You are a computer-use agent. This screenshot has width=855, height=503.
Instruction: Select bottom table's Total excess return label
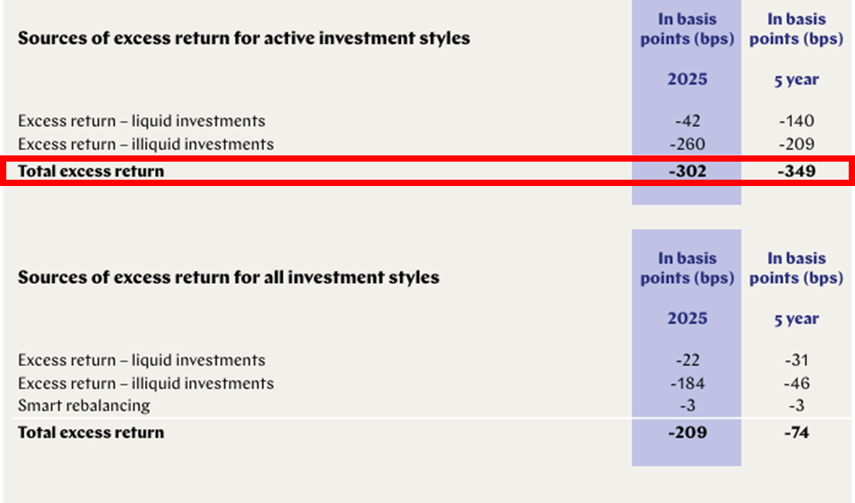coord(91,432)
